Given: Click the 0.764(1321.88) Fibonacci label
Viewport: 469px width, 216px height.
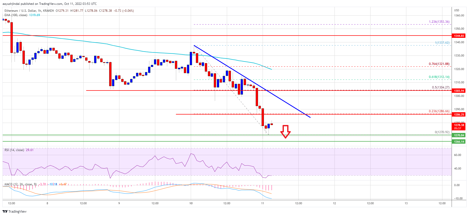Looking at the screenshot, I should click(439, 64).
